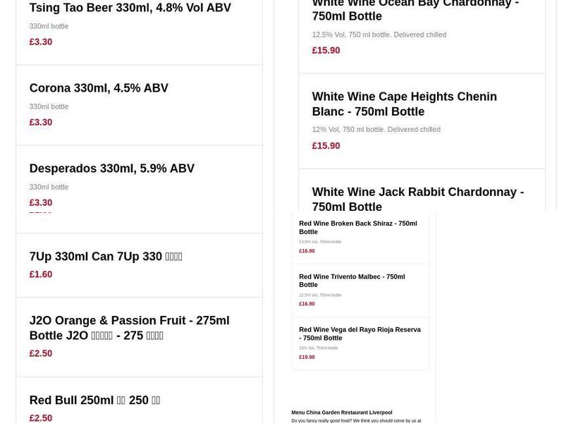Click the £1.60 price for 7Up
Viewport: 564px width, 423px height.
tap(41, 275)
